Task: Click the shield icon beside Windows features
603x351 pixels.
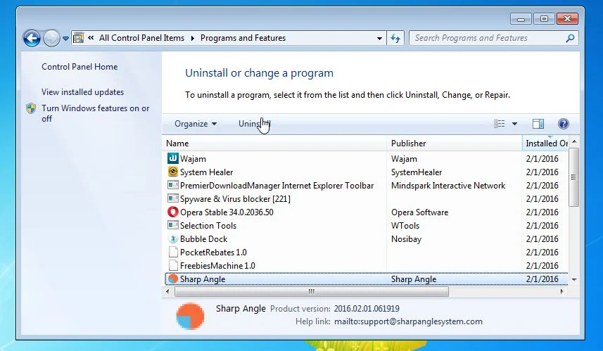Action: 31,108
